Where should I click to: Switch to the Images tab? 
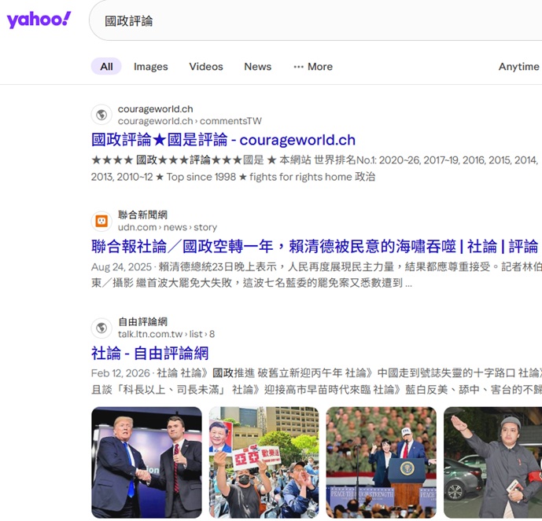150,67
